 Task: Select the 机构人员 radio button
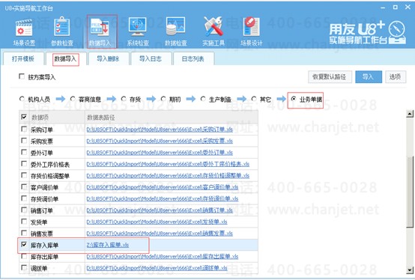pos(22,99)
